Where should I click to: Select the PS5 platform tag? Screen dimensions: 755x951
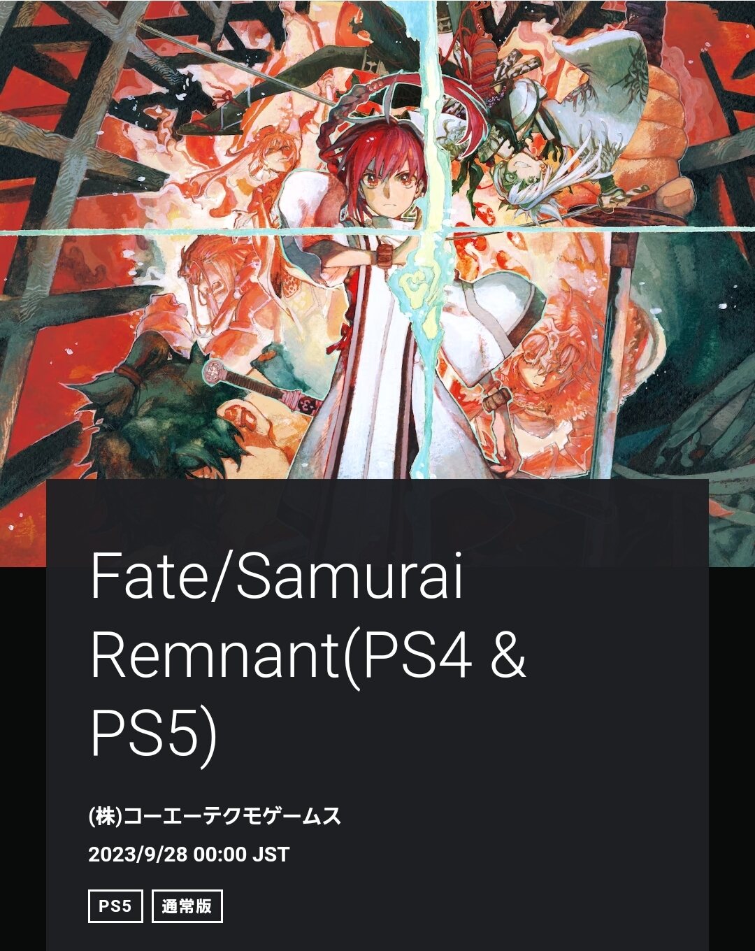[x=115, y=906]
